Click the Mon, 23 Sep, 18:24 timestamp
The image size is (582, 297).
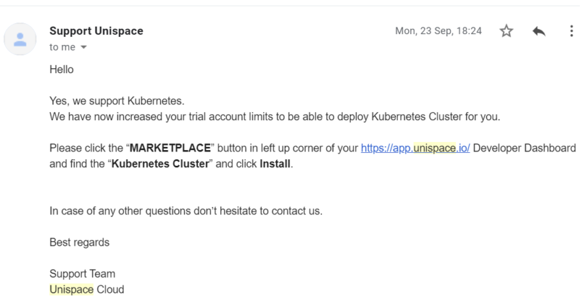(438, 31)
